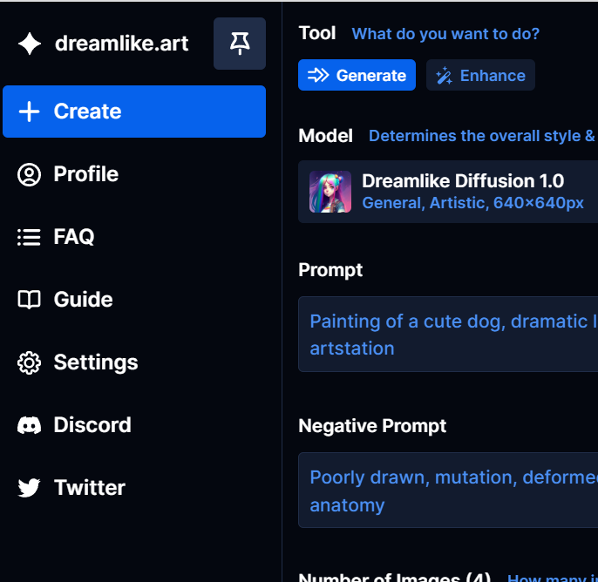Screen dimensions: 598x582
Task: Click the Prompt text field
Action: click(x=448, y=335)
